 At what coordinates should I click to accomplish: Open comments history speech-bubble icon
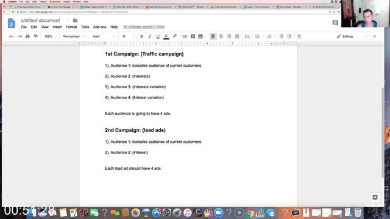click(335, 23)
